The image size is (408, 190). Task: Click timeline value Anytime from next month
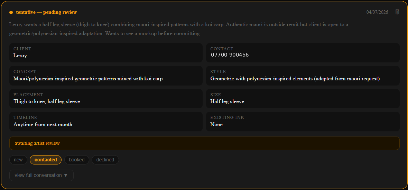[x=43, y=124]
